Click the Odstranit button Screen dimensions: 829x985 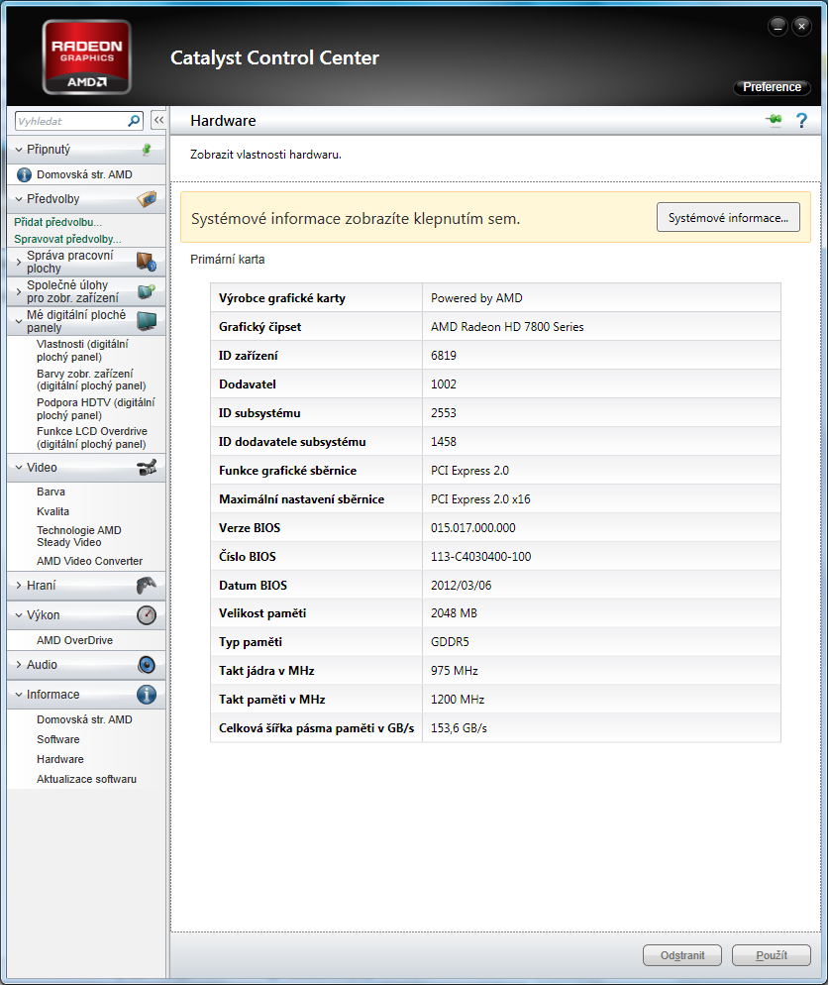tap(682, 955)
